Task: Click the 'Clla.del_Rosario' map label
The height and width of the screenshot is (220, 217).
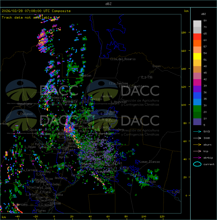Action: tap(123, 59)
